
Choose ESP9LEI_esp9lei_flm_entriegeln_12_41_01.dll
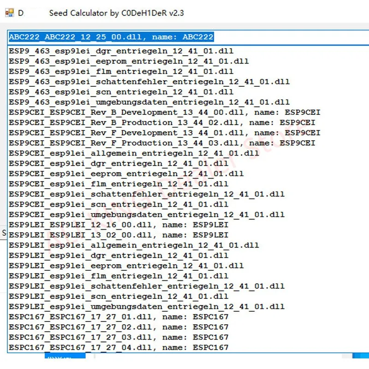pos(119,276)
